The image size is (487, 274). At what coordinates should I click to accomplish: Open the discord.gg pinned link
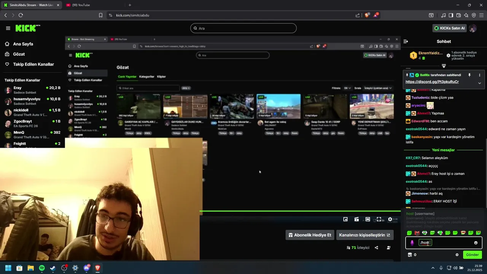(x=432, y=82)
